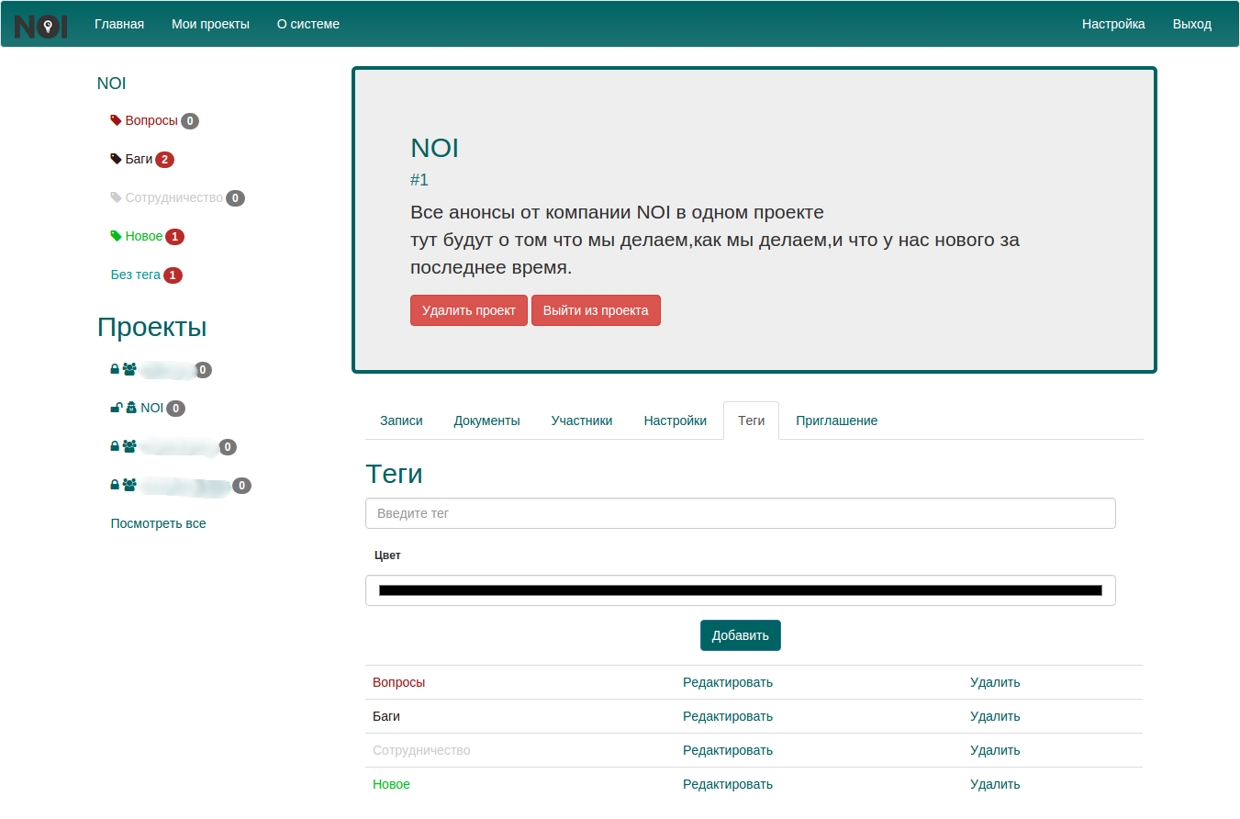Open the black color picker under Цвет
1240x819 pixels.
coord(741,590)
